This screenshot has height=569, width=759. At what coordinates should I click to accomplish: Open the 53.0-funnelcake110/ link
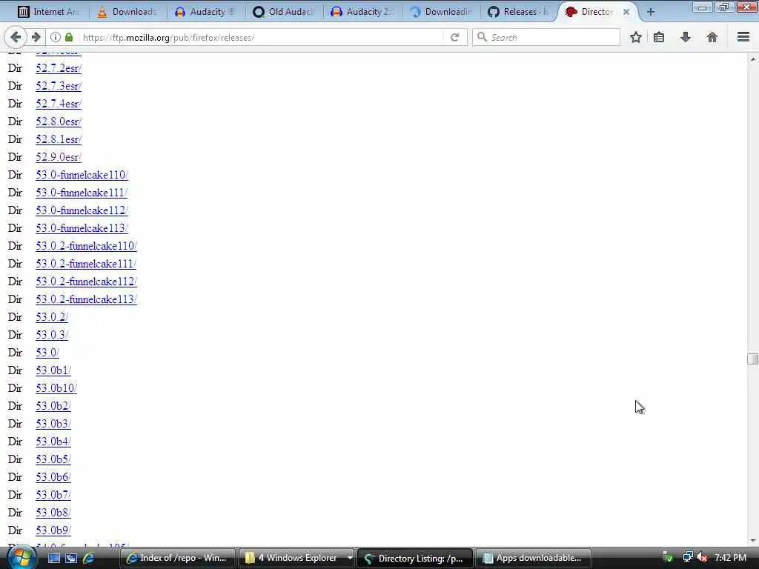[82, 175]
